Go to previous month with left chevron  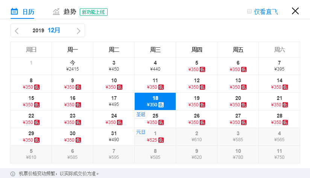17,31
